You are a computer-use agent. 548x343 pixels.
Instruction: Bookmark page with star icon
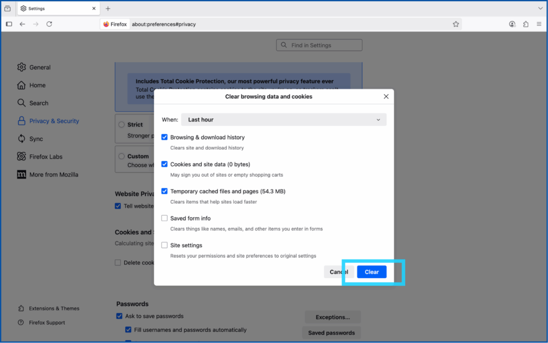click(x=455, y=24)
